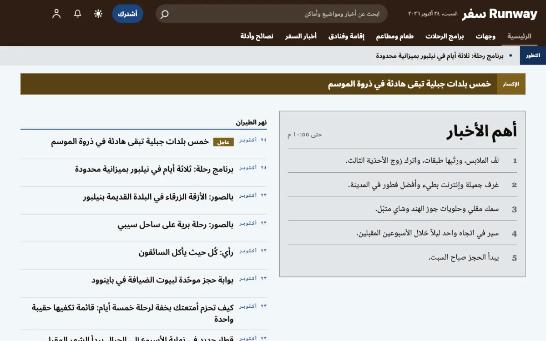Go to the وجهات menu item
This screenshot has height=341, width=546.
(x=486, y=36)
